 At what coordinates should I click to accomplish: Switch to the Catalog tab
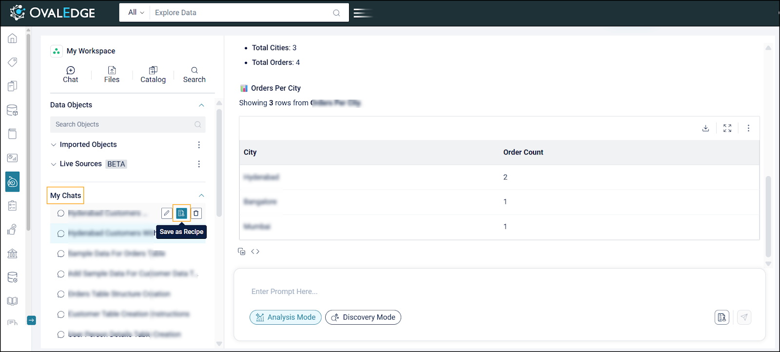click(x=153, y=75)
